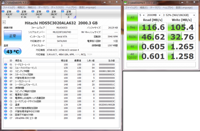
Task: Click status orb for attribute 07 row
Action: (6, 81)
